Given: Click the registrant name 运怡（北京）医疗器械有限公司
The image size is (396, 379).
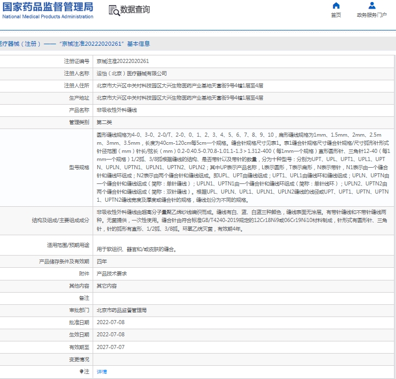Looking at the screenshot, I should coord(132,74).
